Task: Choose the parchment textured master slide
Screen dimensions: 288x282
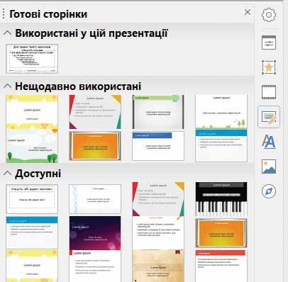Action: [158, 266]
